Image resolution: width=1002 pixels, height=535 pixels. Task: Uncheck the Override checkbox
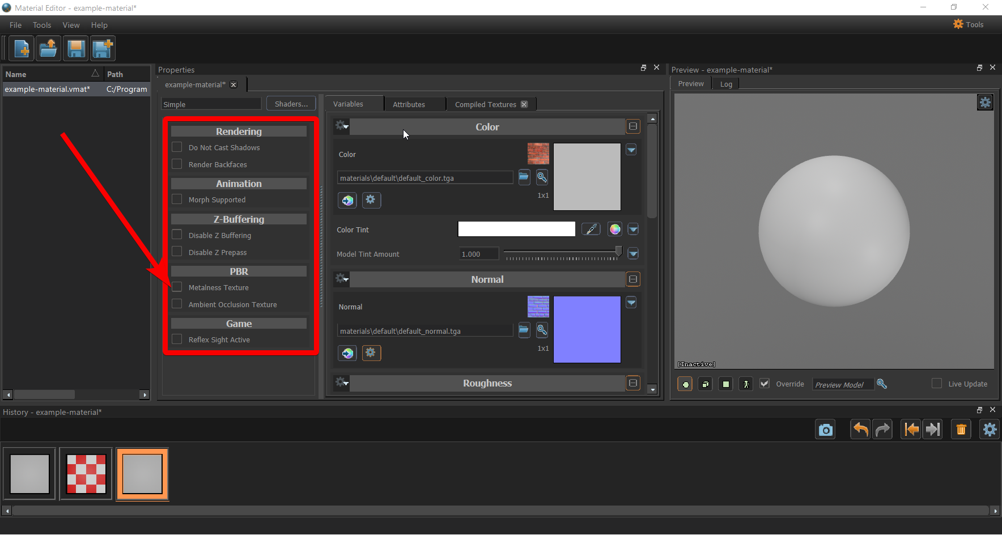click(x=765, y=384)
